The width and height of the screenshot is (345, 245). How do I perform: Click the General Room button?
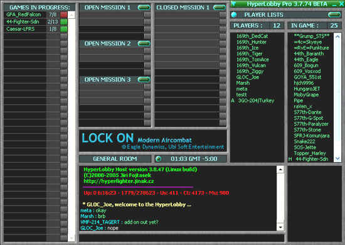pos(115,159)
